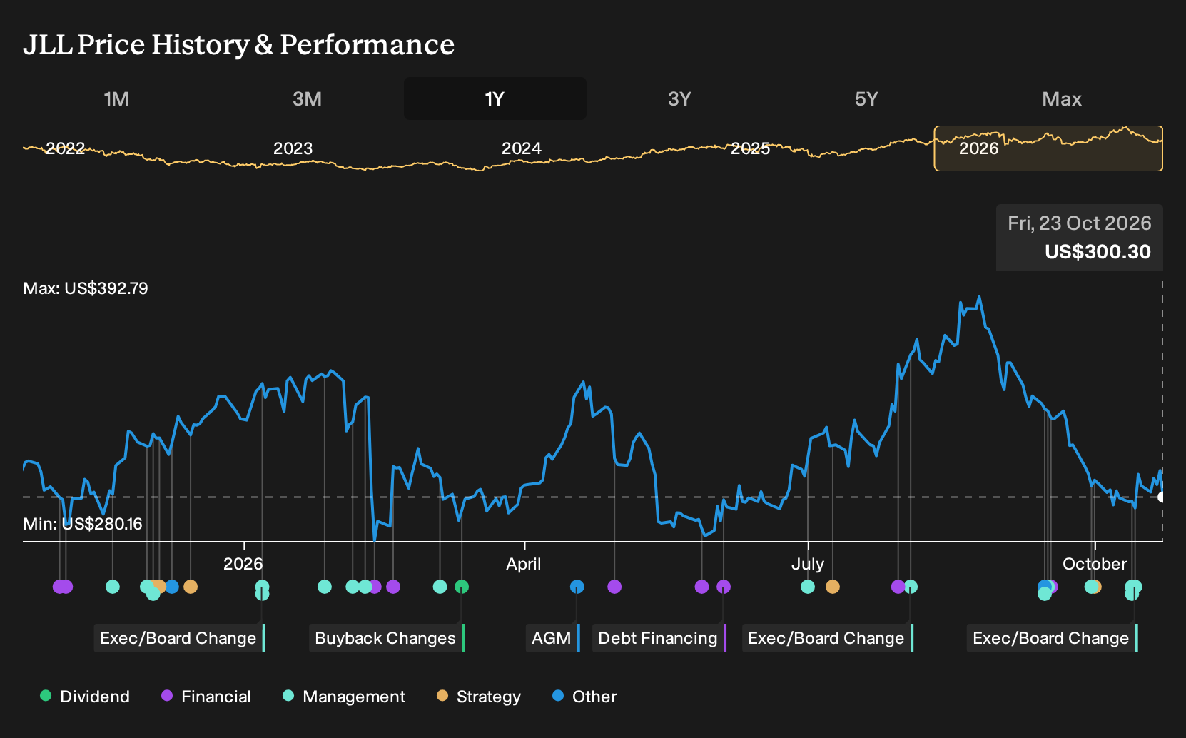The height and width of the screenshot is (738, 1186).
Task: Click the Max: US$392.79 label
Action: pyautogui.click(x=86, y=288)
